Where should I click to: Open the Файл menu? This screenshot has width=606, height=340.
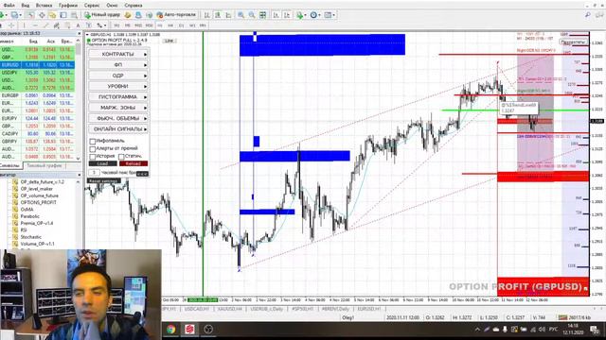pyautogui.click(x=9, y=6)
